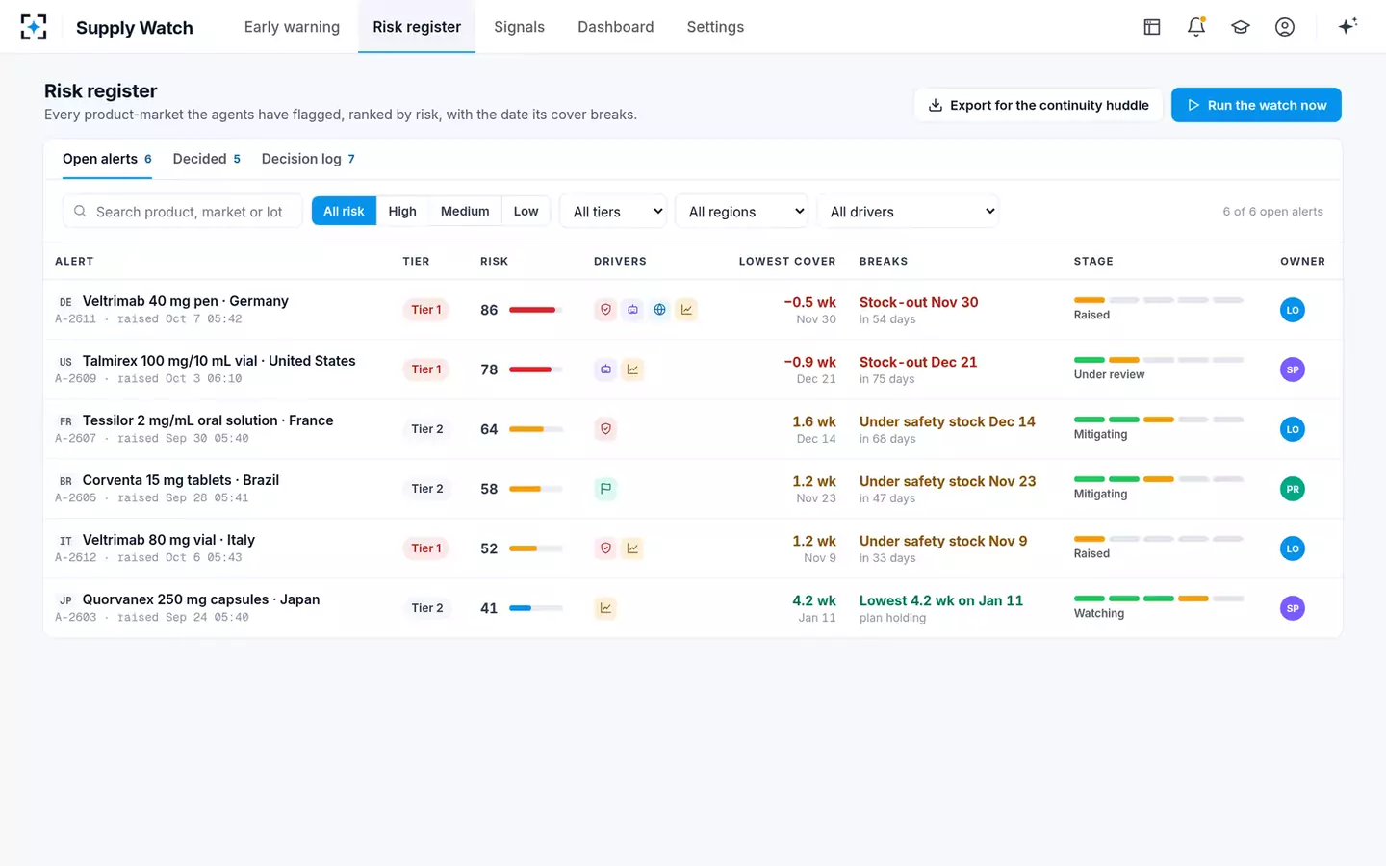This screenshot has height=866, width=1386.
Task: Open the user account icon
Action: pos(1285,27)
